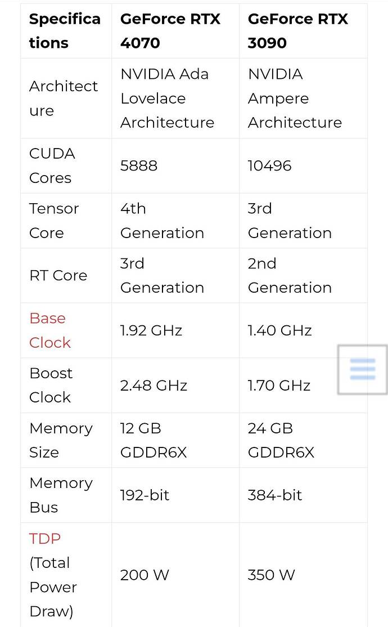This screenshot has height=627, width=388.
Task: Select the GeForce RTX 4070 column header
Action: click(170, 30)
